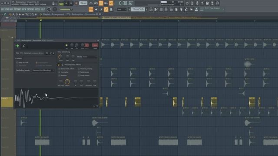Open the Piano roll view icon
This screenshot has height=156, width=278.
(156, 10)
